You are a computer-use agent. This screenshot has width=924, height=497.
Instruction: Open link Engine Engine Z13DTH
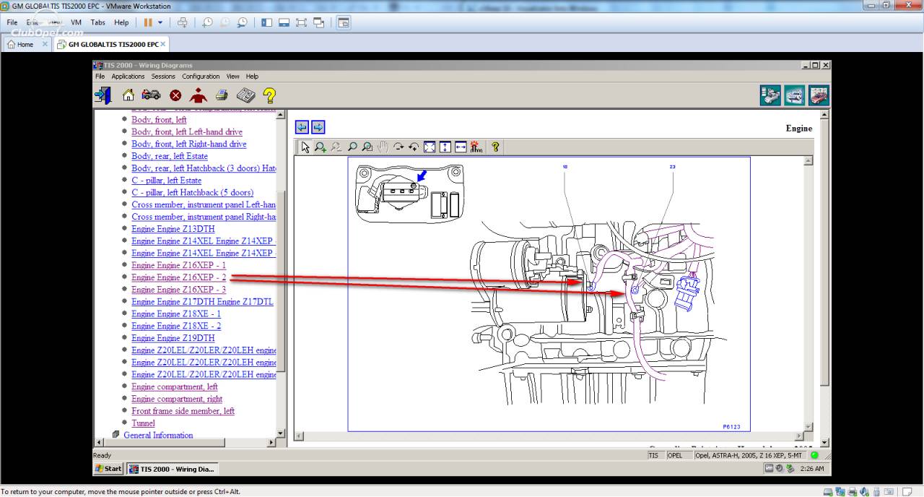(x=173, y=229)
